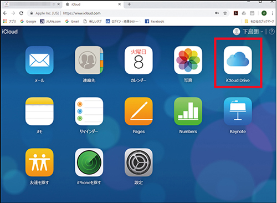The width and height of the screenshot is (277, 203).
Task: Open the Facebook bookmark
Action: click(155, 22)
